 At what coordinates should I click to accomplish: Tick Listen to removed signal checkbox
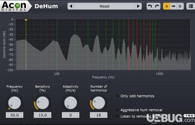(117, 116)
